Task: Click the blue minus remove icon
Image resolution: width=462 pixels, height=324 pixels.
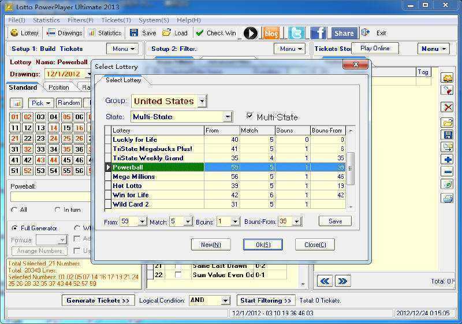Action: (x=448, y=172)
